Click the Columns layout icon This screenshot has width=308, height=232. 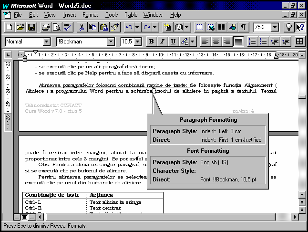coord(222,27)
